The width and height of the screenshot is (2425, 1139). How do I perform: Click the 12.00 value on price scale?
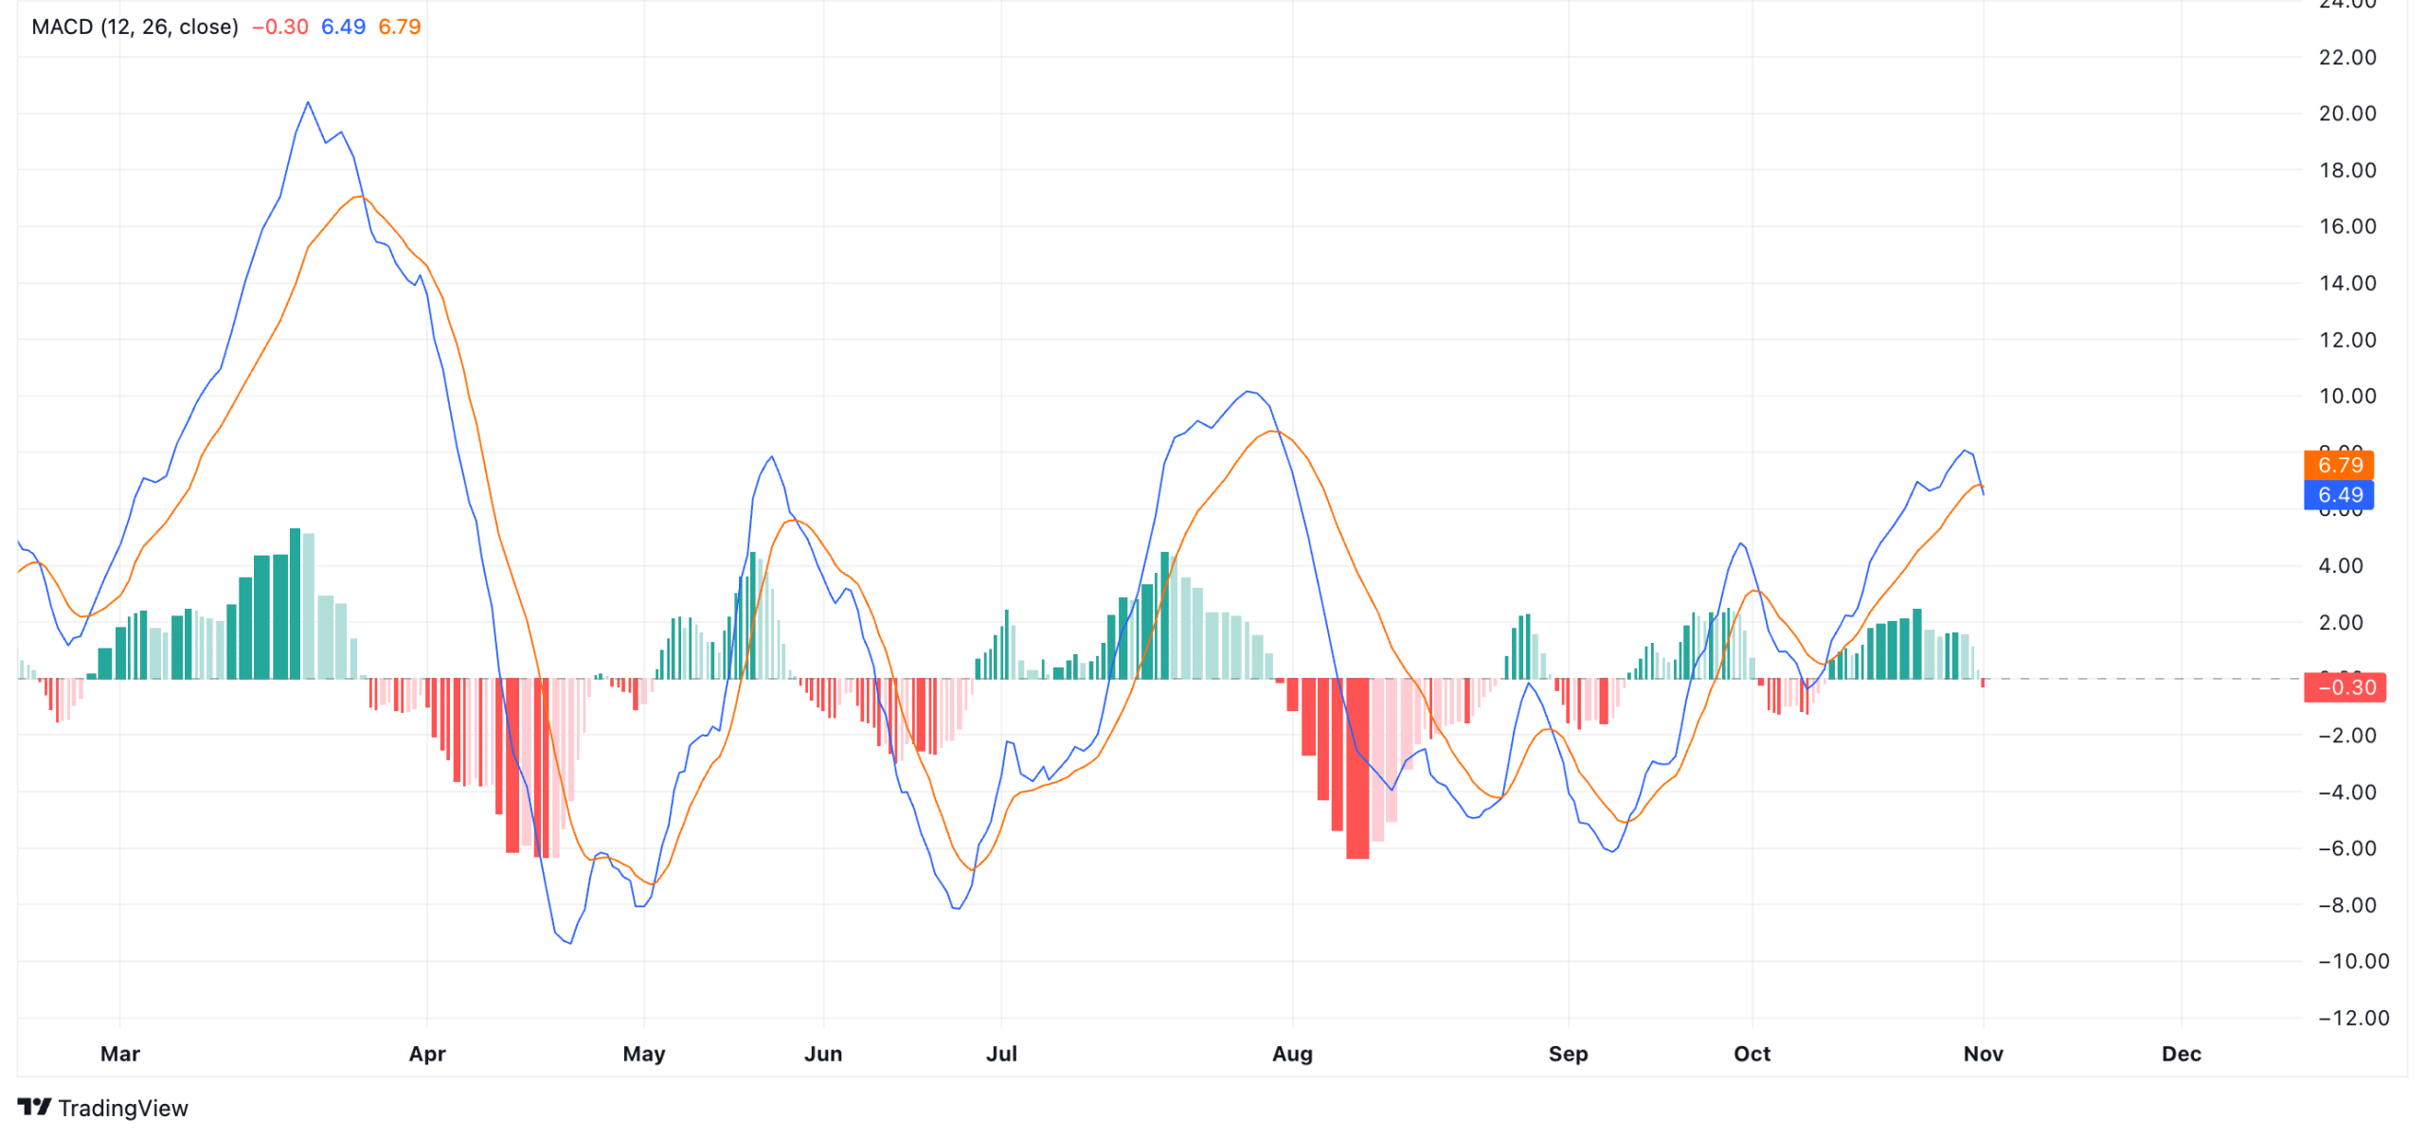point(2346,339)
